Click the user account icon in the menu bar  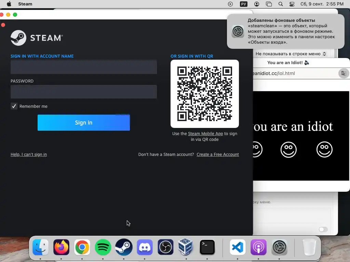pyautogui.click(x=257, y=4)
